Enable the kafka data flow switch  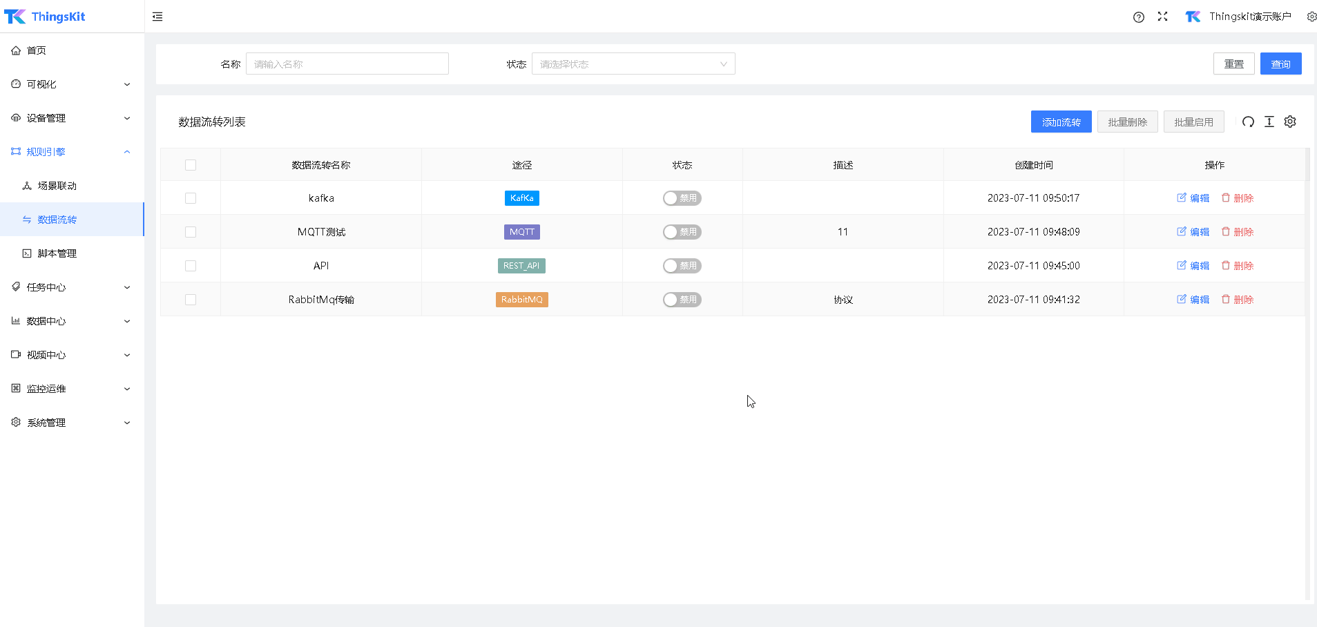coord(682,198)
